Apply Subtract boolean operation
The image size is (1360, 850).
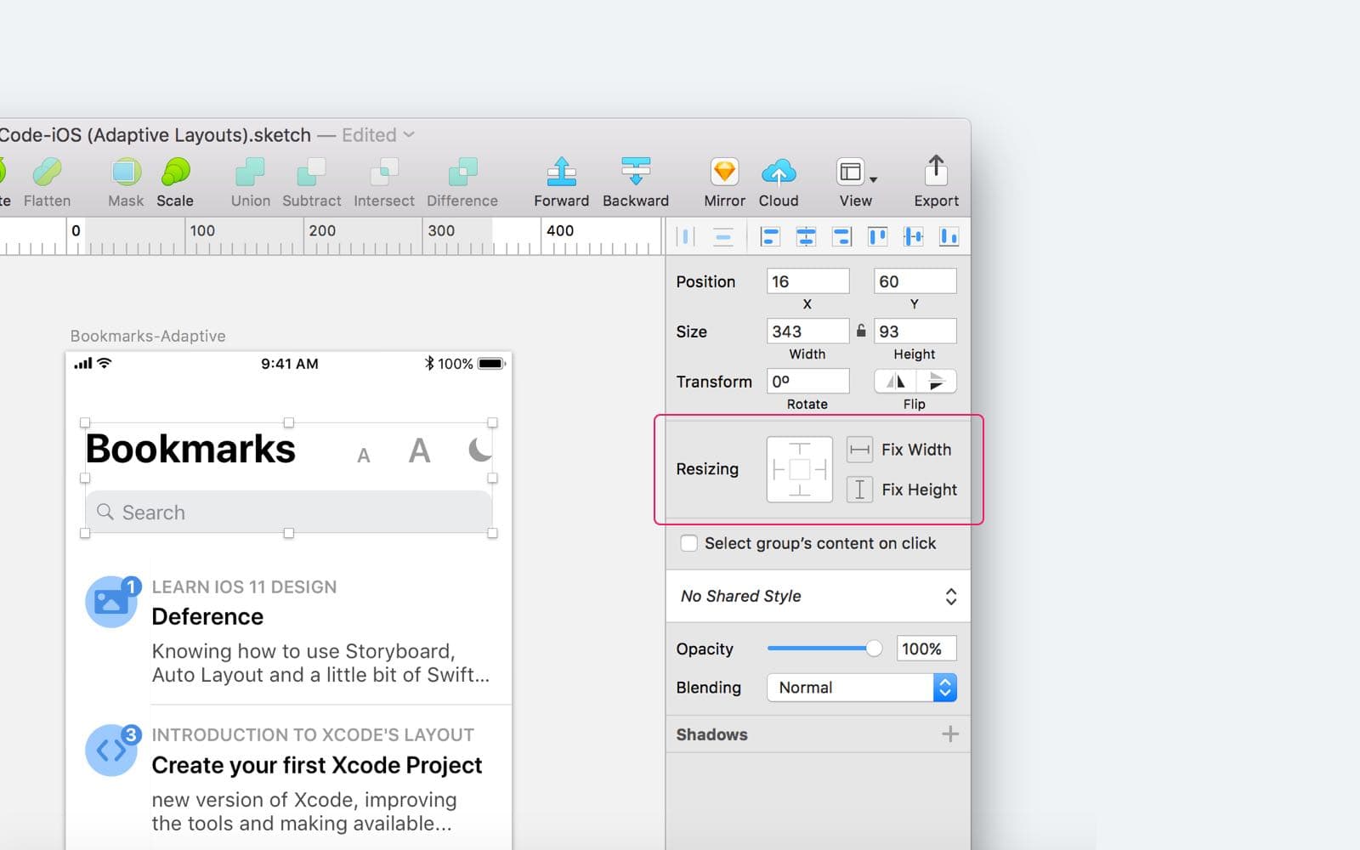312,182
